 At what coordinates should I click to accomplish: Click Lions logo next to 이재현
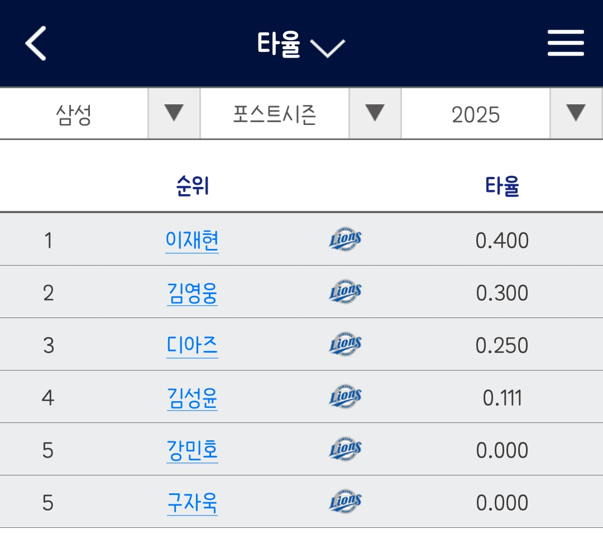(345, 240)
